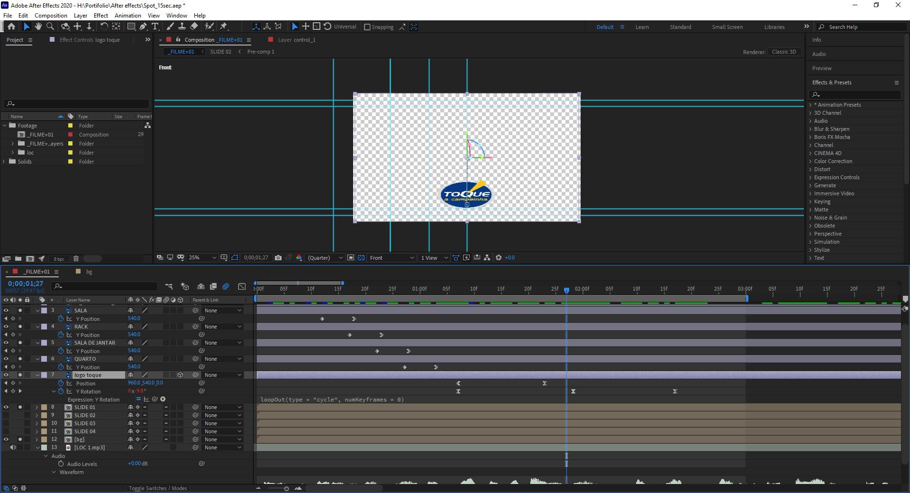The height and width of the screenshot is (493, 910).
Task: Take a snapshot with camera icon
Action: coord(278,258)
